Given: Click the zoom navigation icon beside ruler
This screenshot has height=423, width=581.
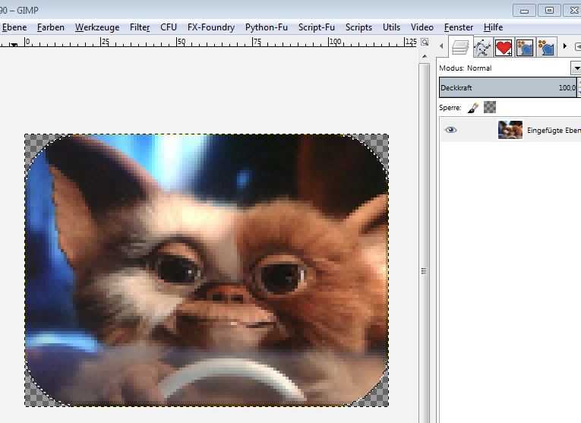Looking at the screenshot, I should click(425, 42).
